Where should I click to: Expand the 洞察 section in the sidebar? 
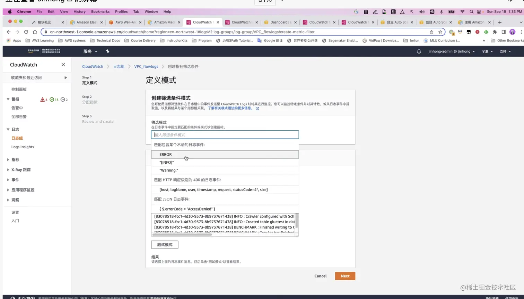pos(8,200)
